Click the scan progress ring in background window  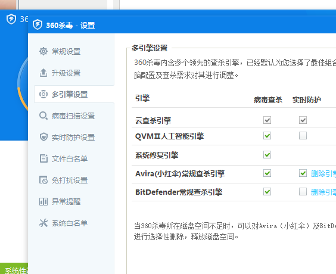tap(22, 83)
